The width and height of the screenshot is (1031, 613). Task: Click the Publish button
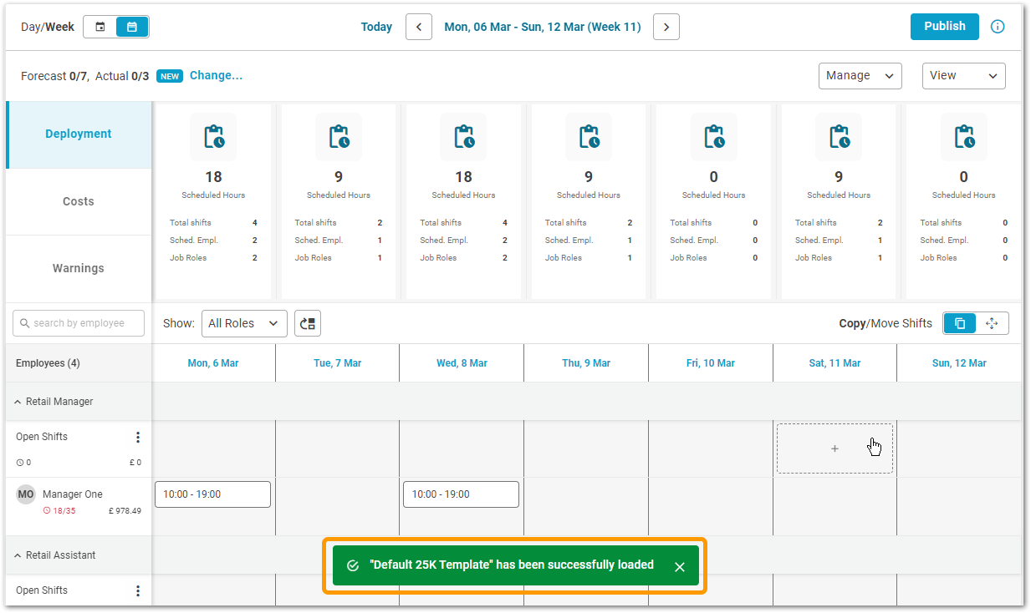pos(944,26)
